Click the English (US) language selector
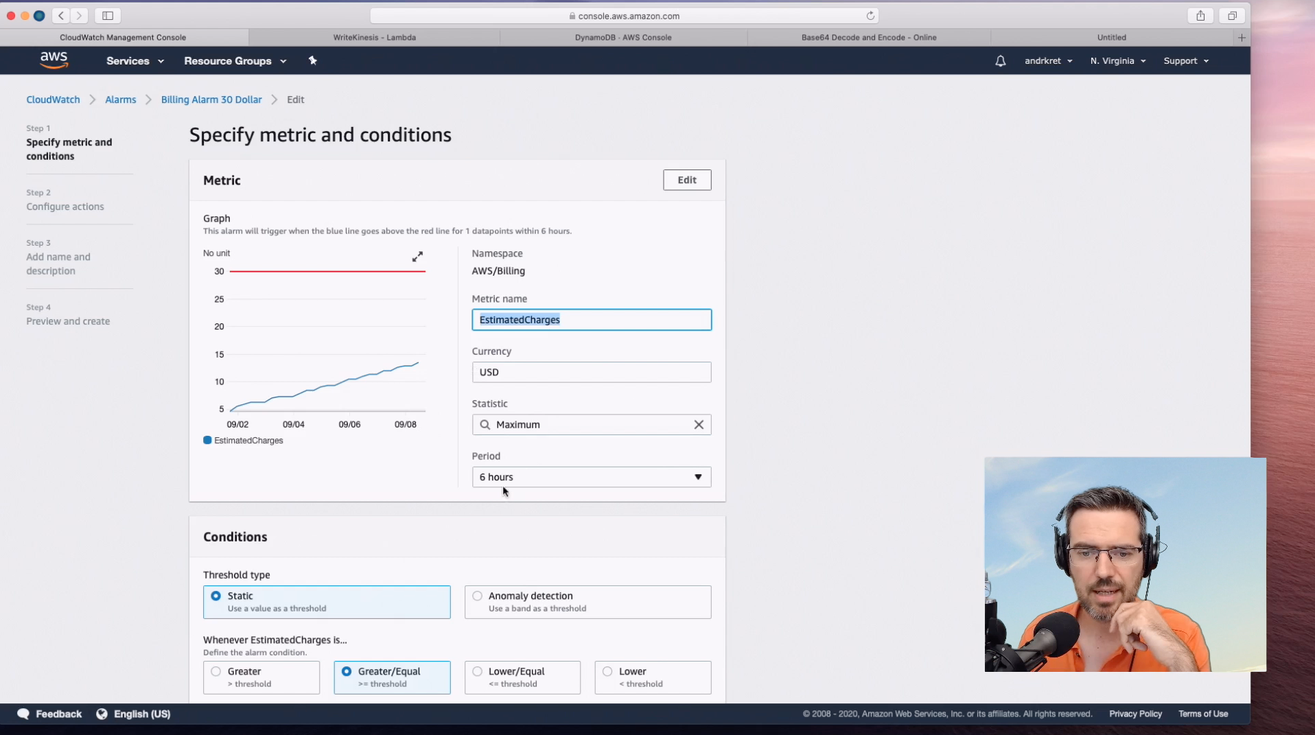Image resolution: width=1315 pixels, height=735 pixels. pos(141,714)
